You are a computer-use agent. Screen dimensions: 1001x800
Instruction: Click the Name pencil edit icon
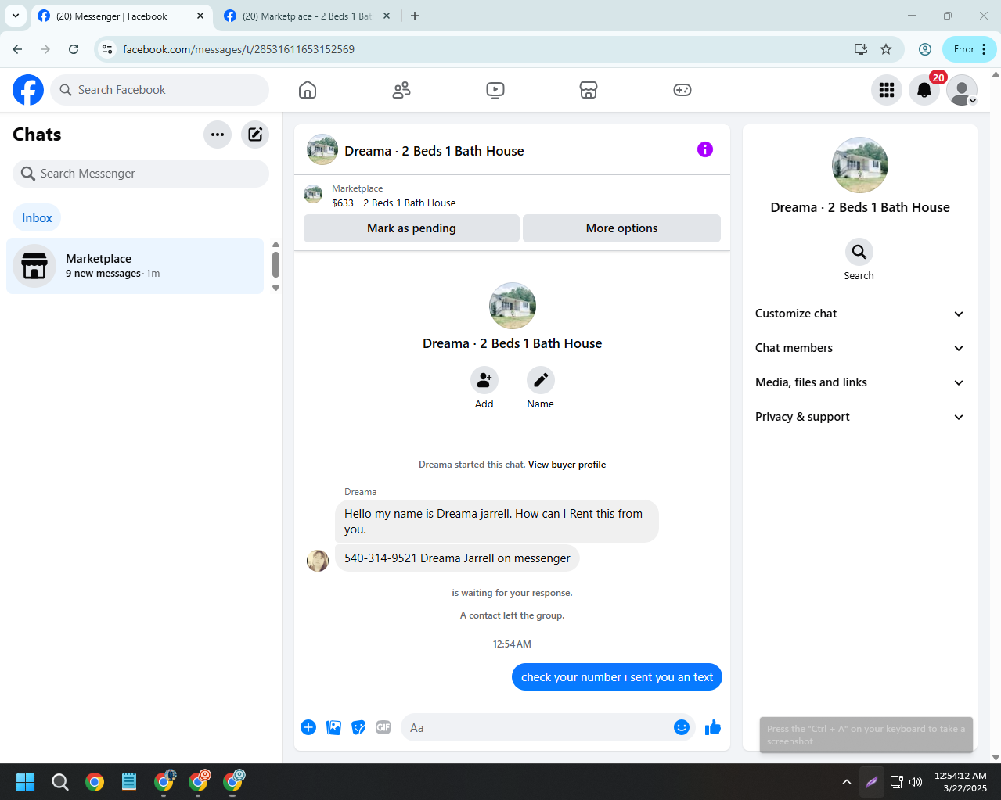click(x=541, y=380)
